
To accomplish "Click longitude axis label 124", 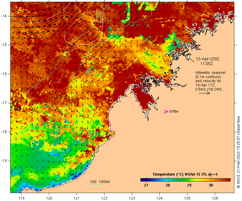I will [x=160, y=198].
